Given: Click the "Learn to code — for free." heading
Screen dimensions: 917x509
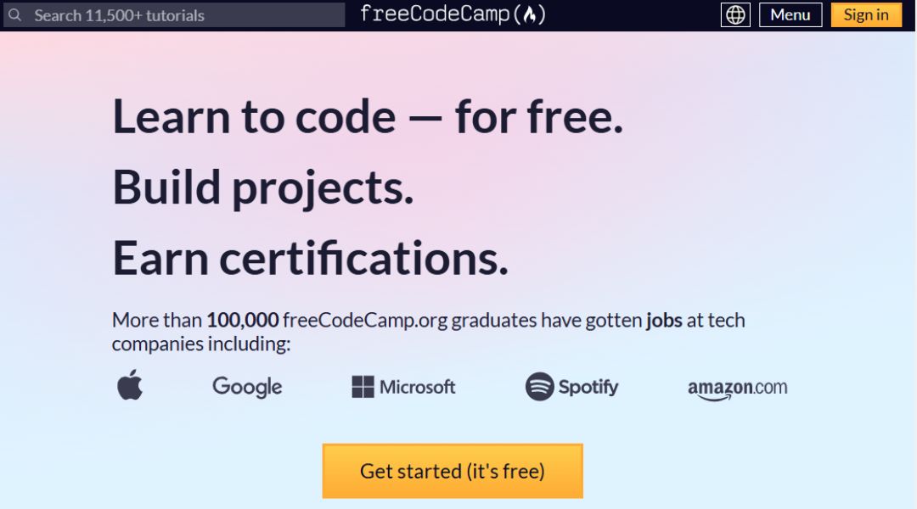Looking at the screenshot, I should point(368,116).
